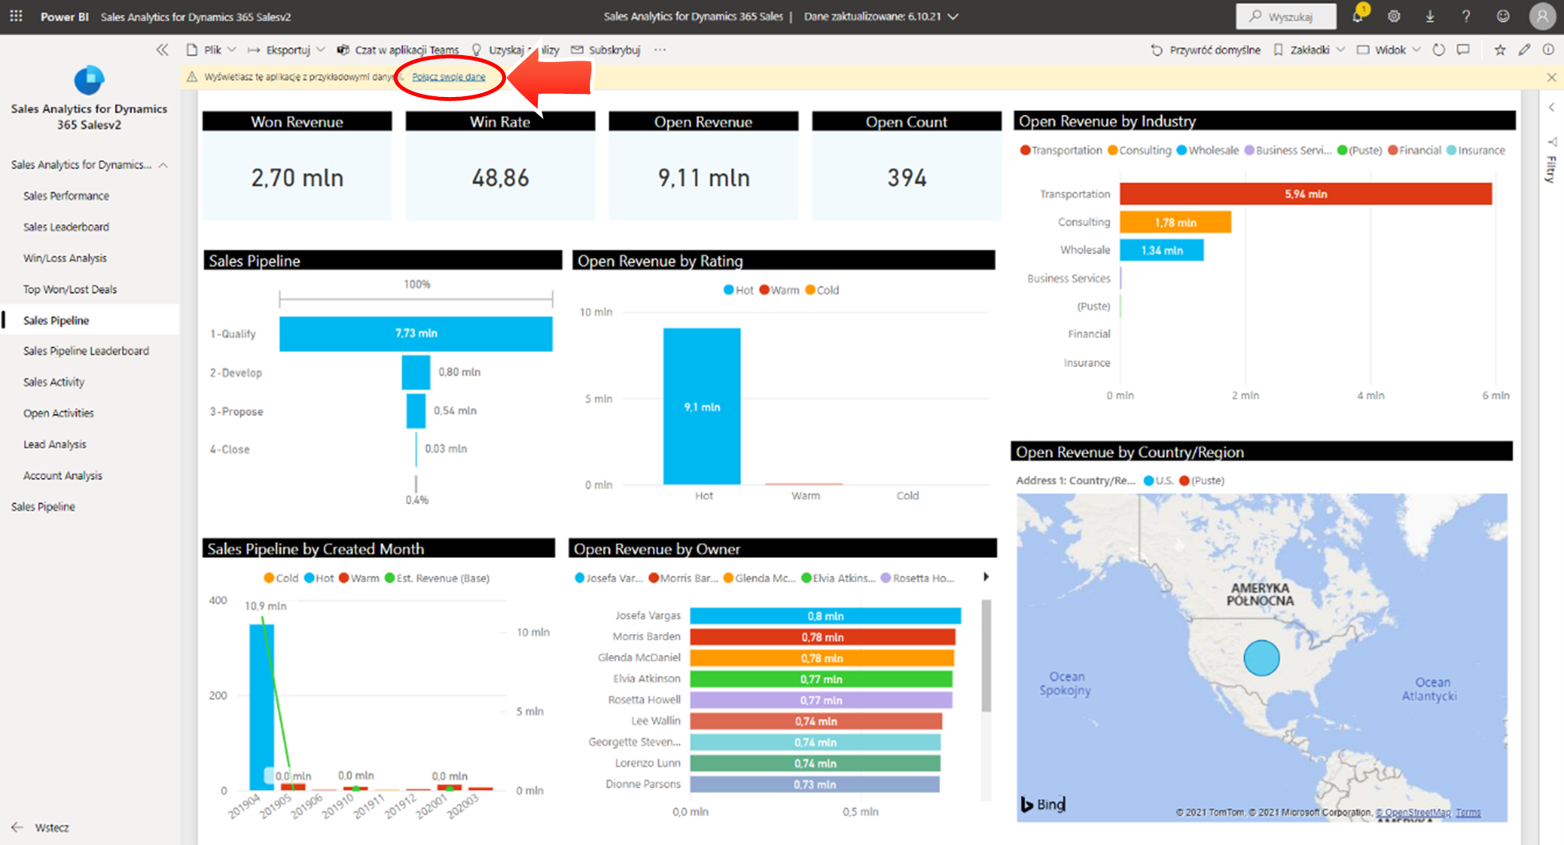Image resolution: width=1564 pixels, height=845 pixels.
Task: Select the Hot 9,1 mln column
Action: [702, 407]
